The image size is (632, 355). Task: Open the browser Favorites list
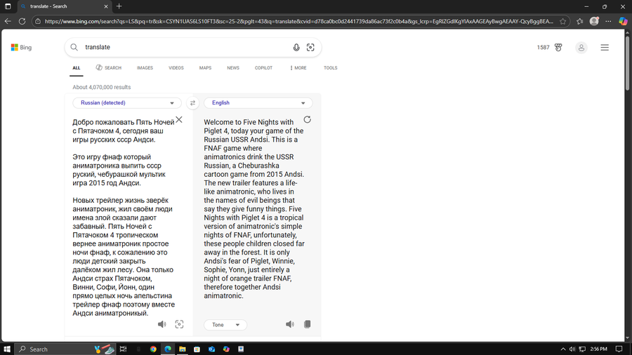579,21
